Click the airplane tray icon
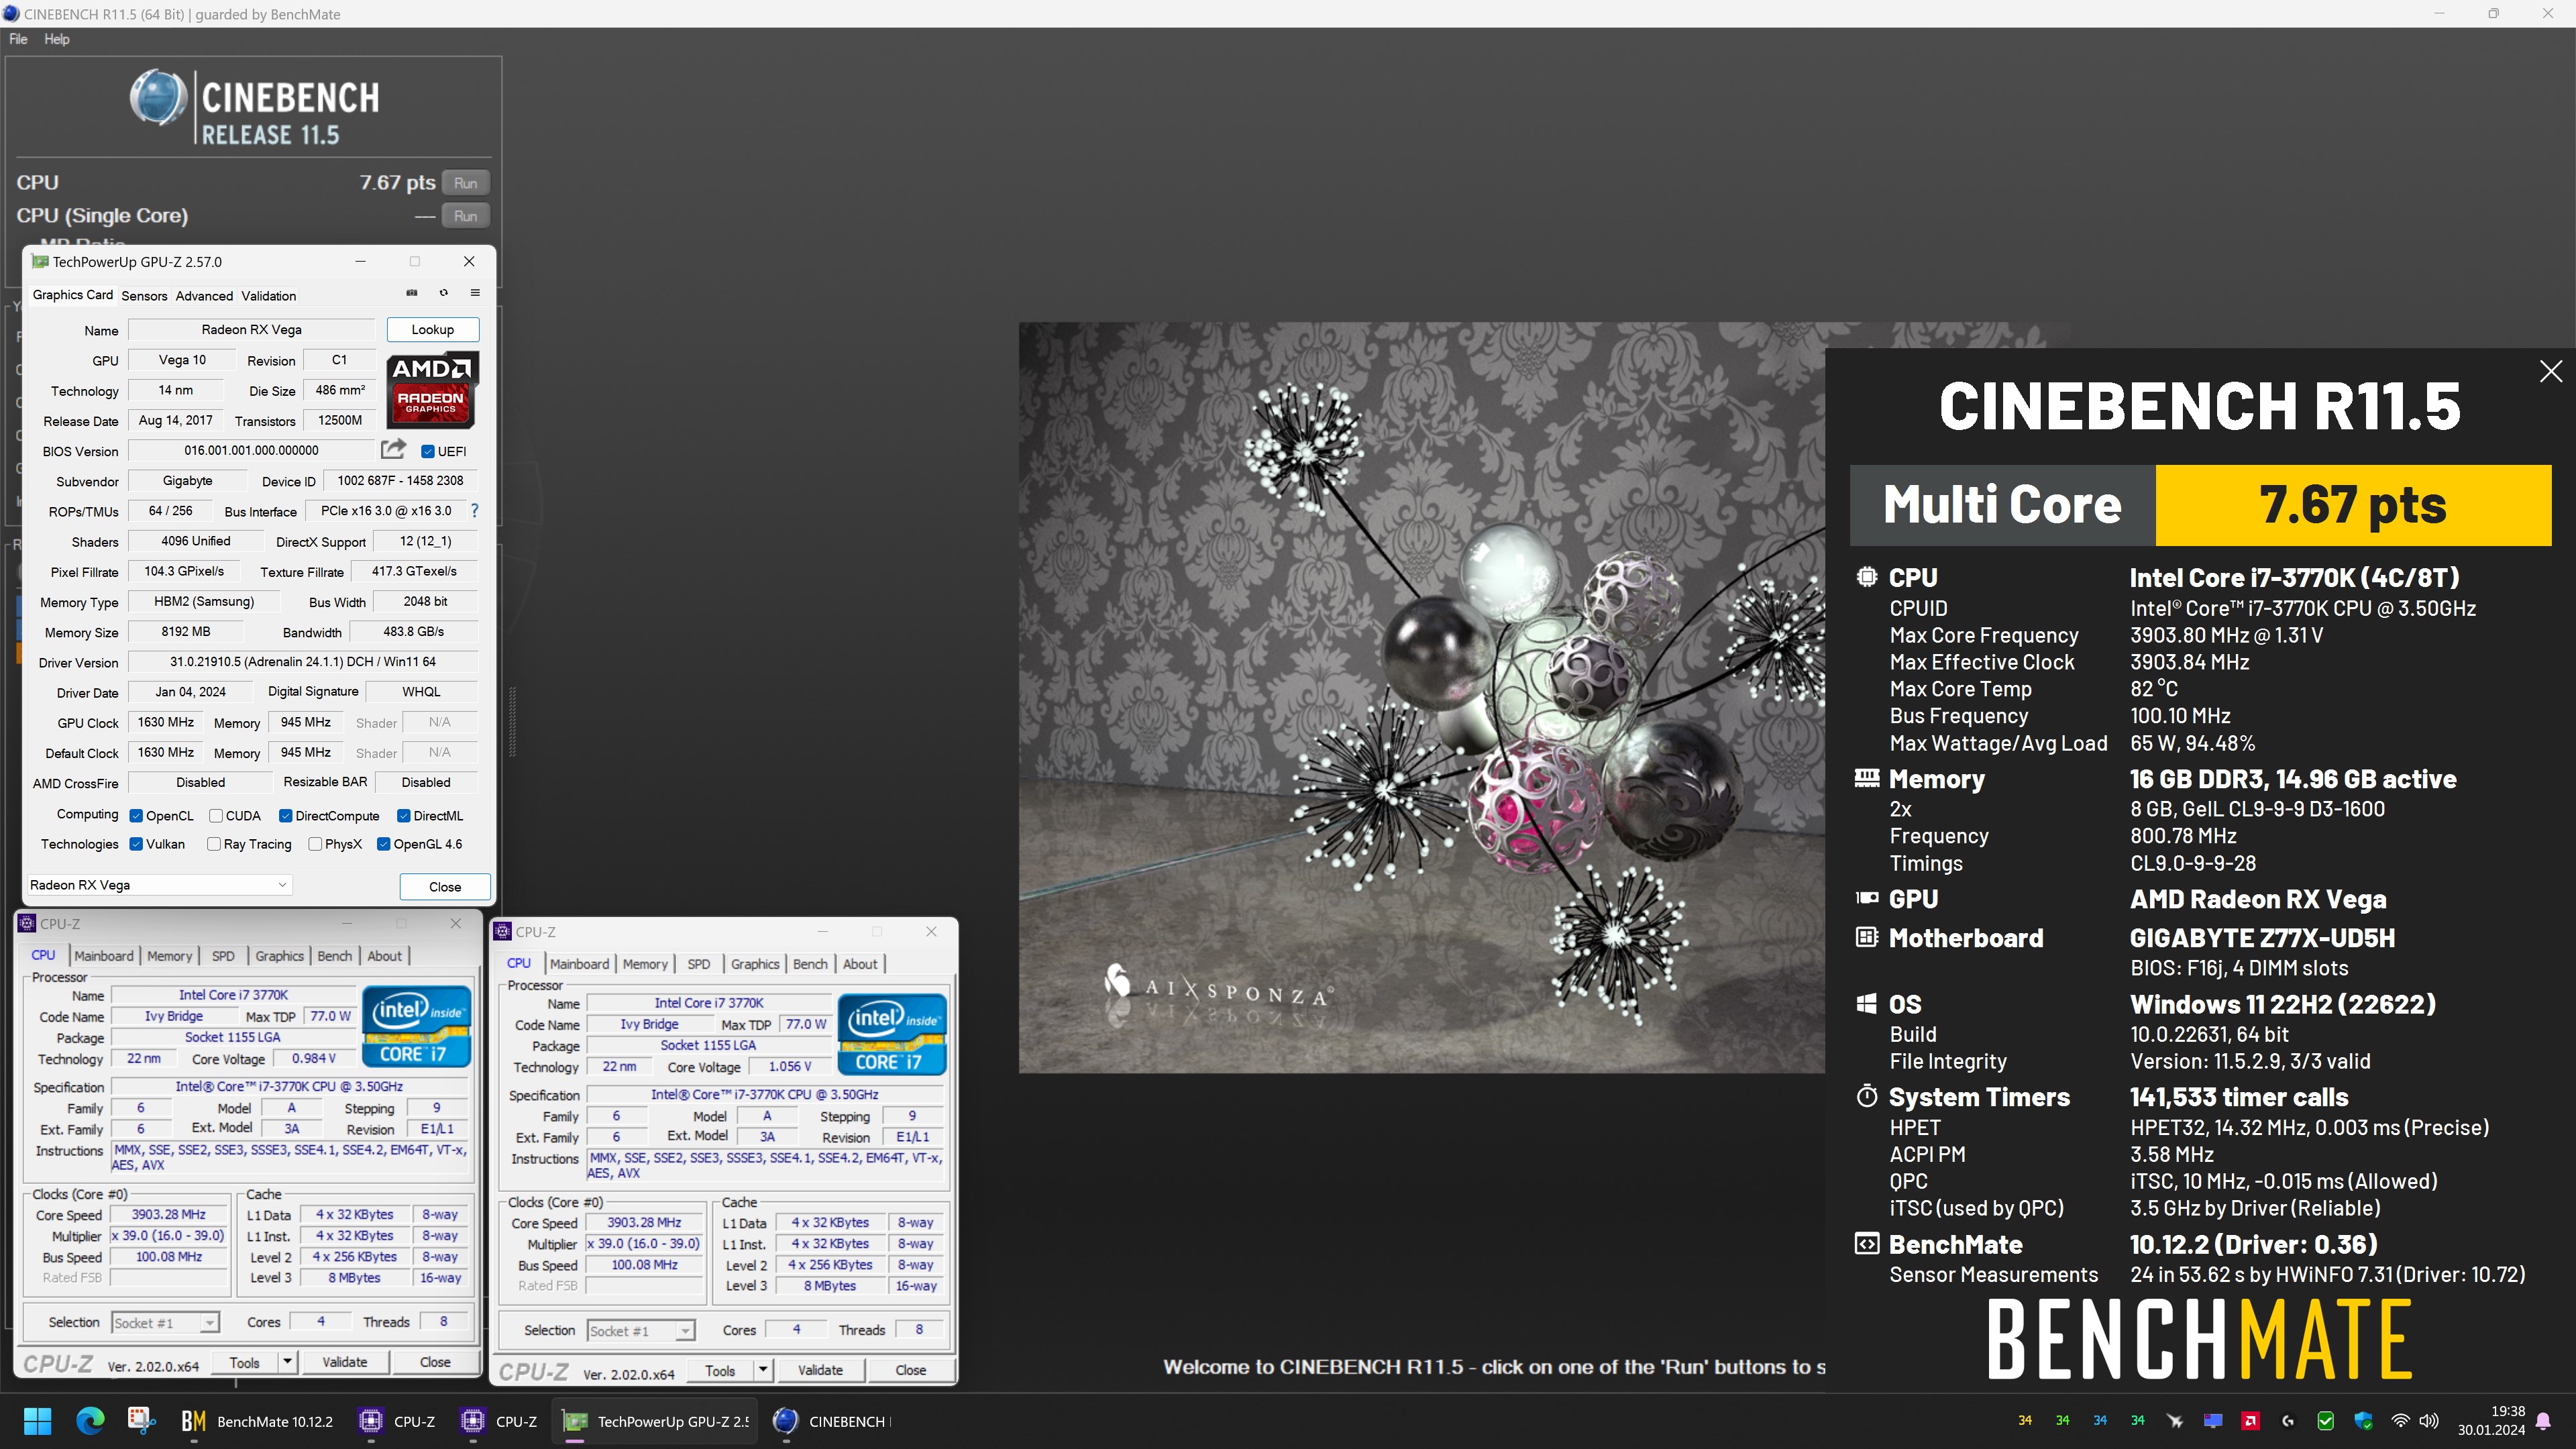 pyautogui.click(x=2174, y=1420)
